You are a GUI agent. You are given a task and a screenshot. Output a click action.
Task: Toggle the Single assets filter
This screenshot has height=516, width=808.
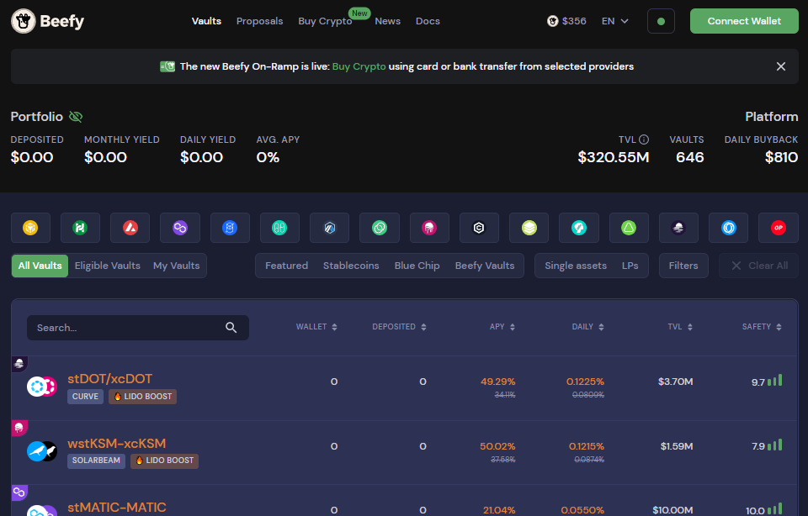[x=576, y=265]
